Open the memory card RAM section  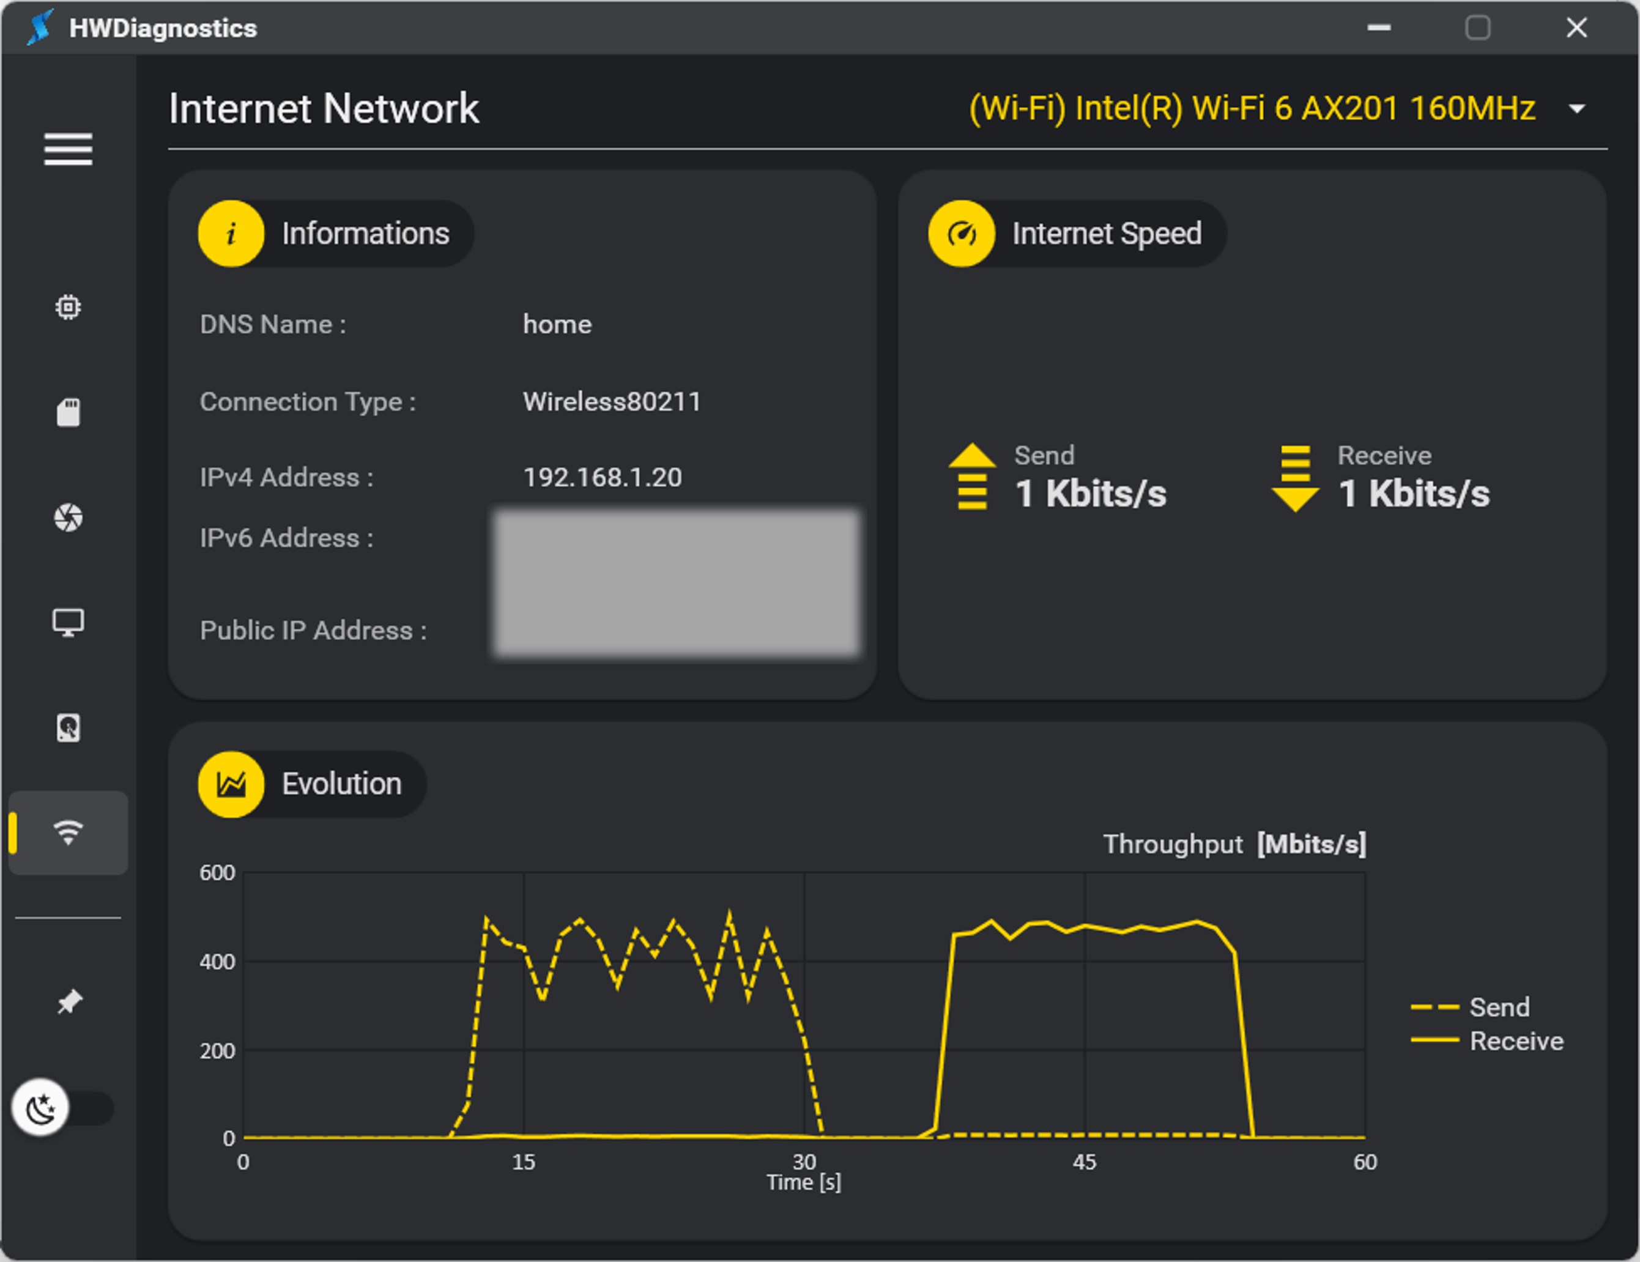point(69,412)
